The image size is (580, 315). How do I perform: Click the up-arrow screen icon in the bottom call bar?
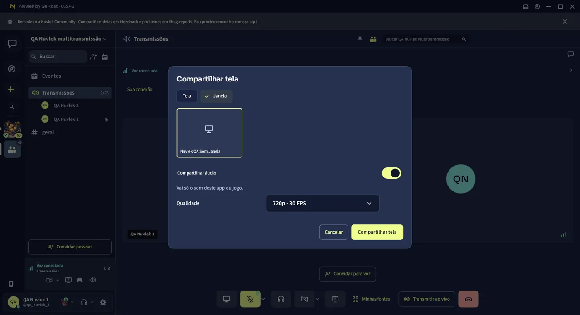[x=335, y=299]
